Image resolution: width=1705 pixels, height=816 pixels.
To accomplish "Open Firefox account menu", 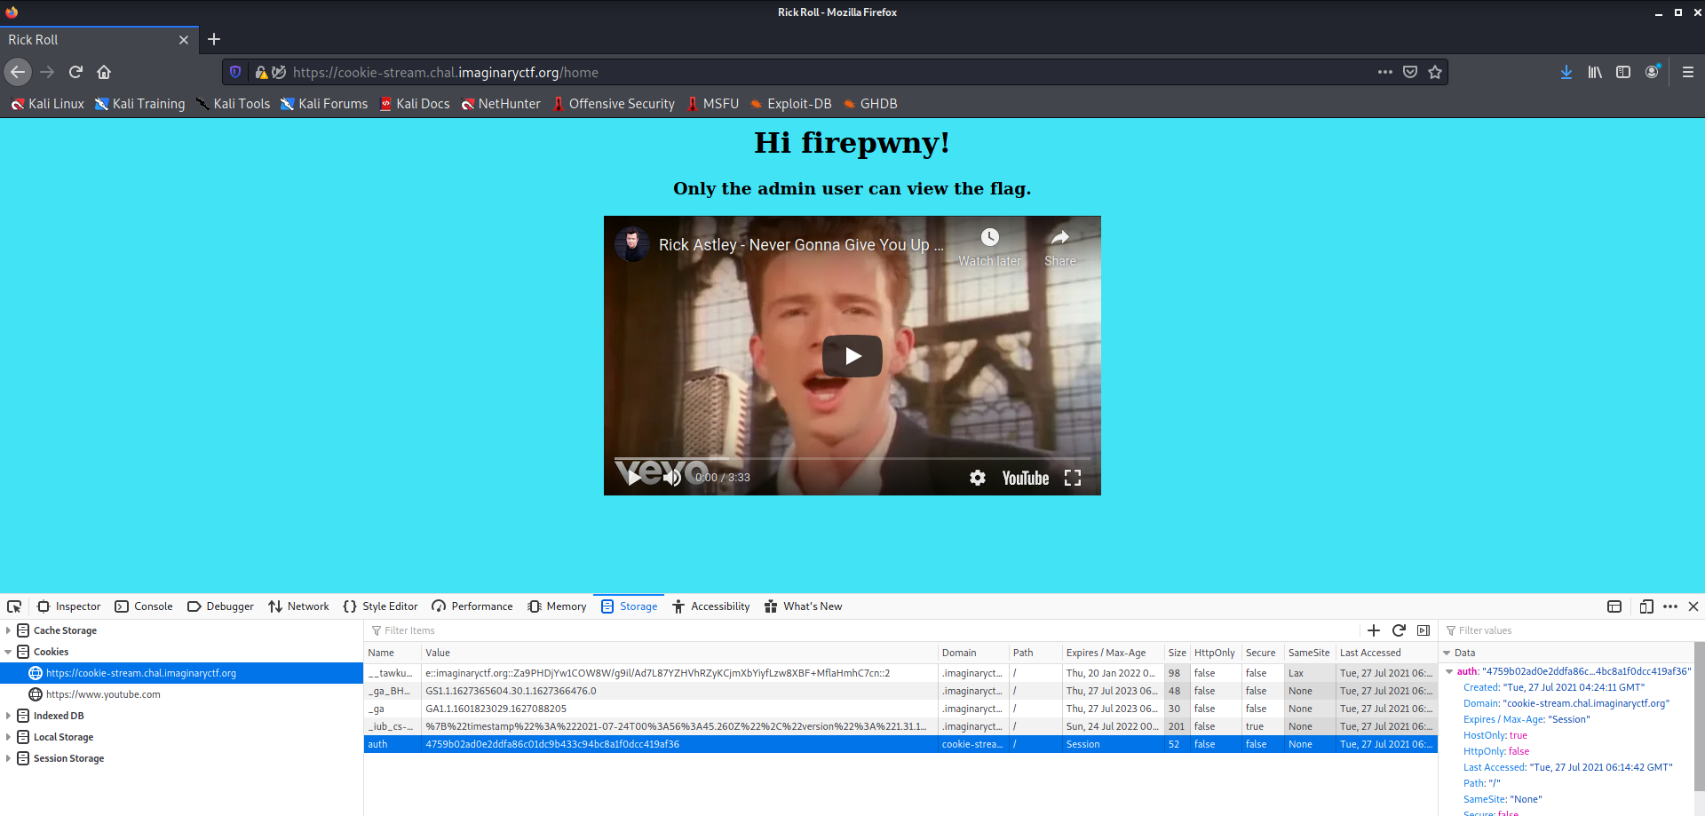I will coord(1652,72).
